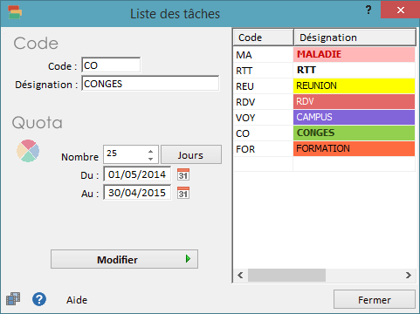Click the Modifier button
This screenshot has height=314, width=420.
point(124,259)
